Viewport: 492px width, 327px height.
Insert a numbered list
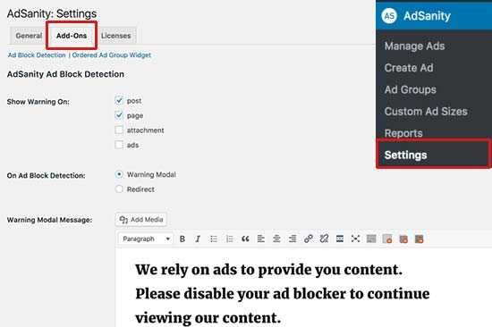[x=229, y=239]
